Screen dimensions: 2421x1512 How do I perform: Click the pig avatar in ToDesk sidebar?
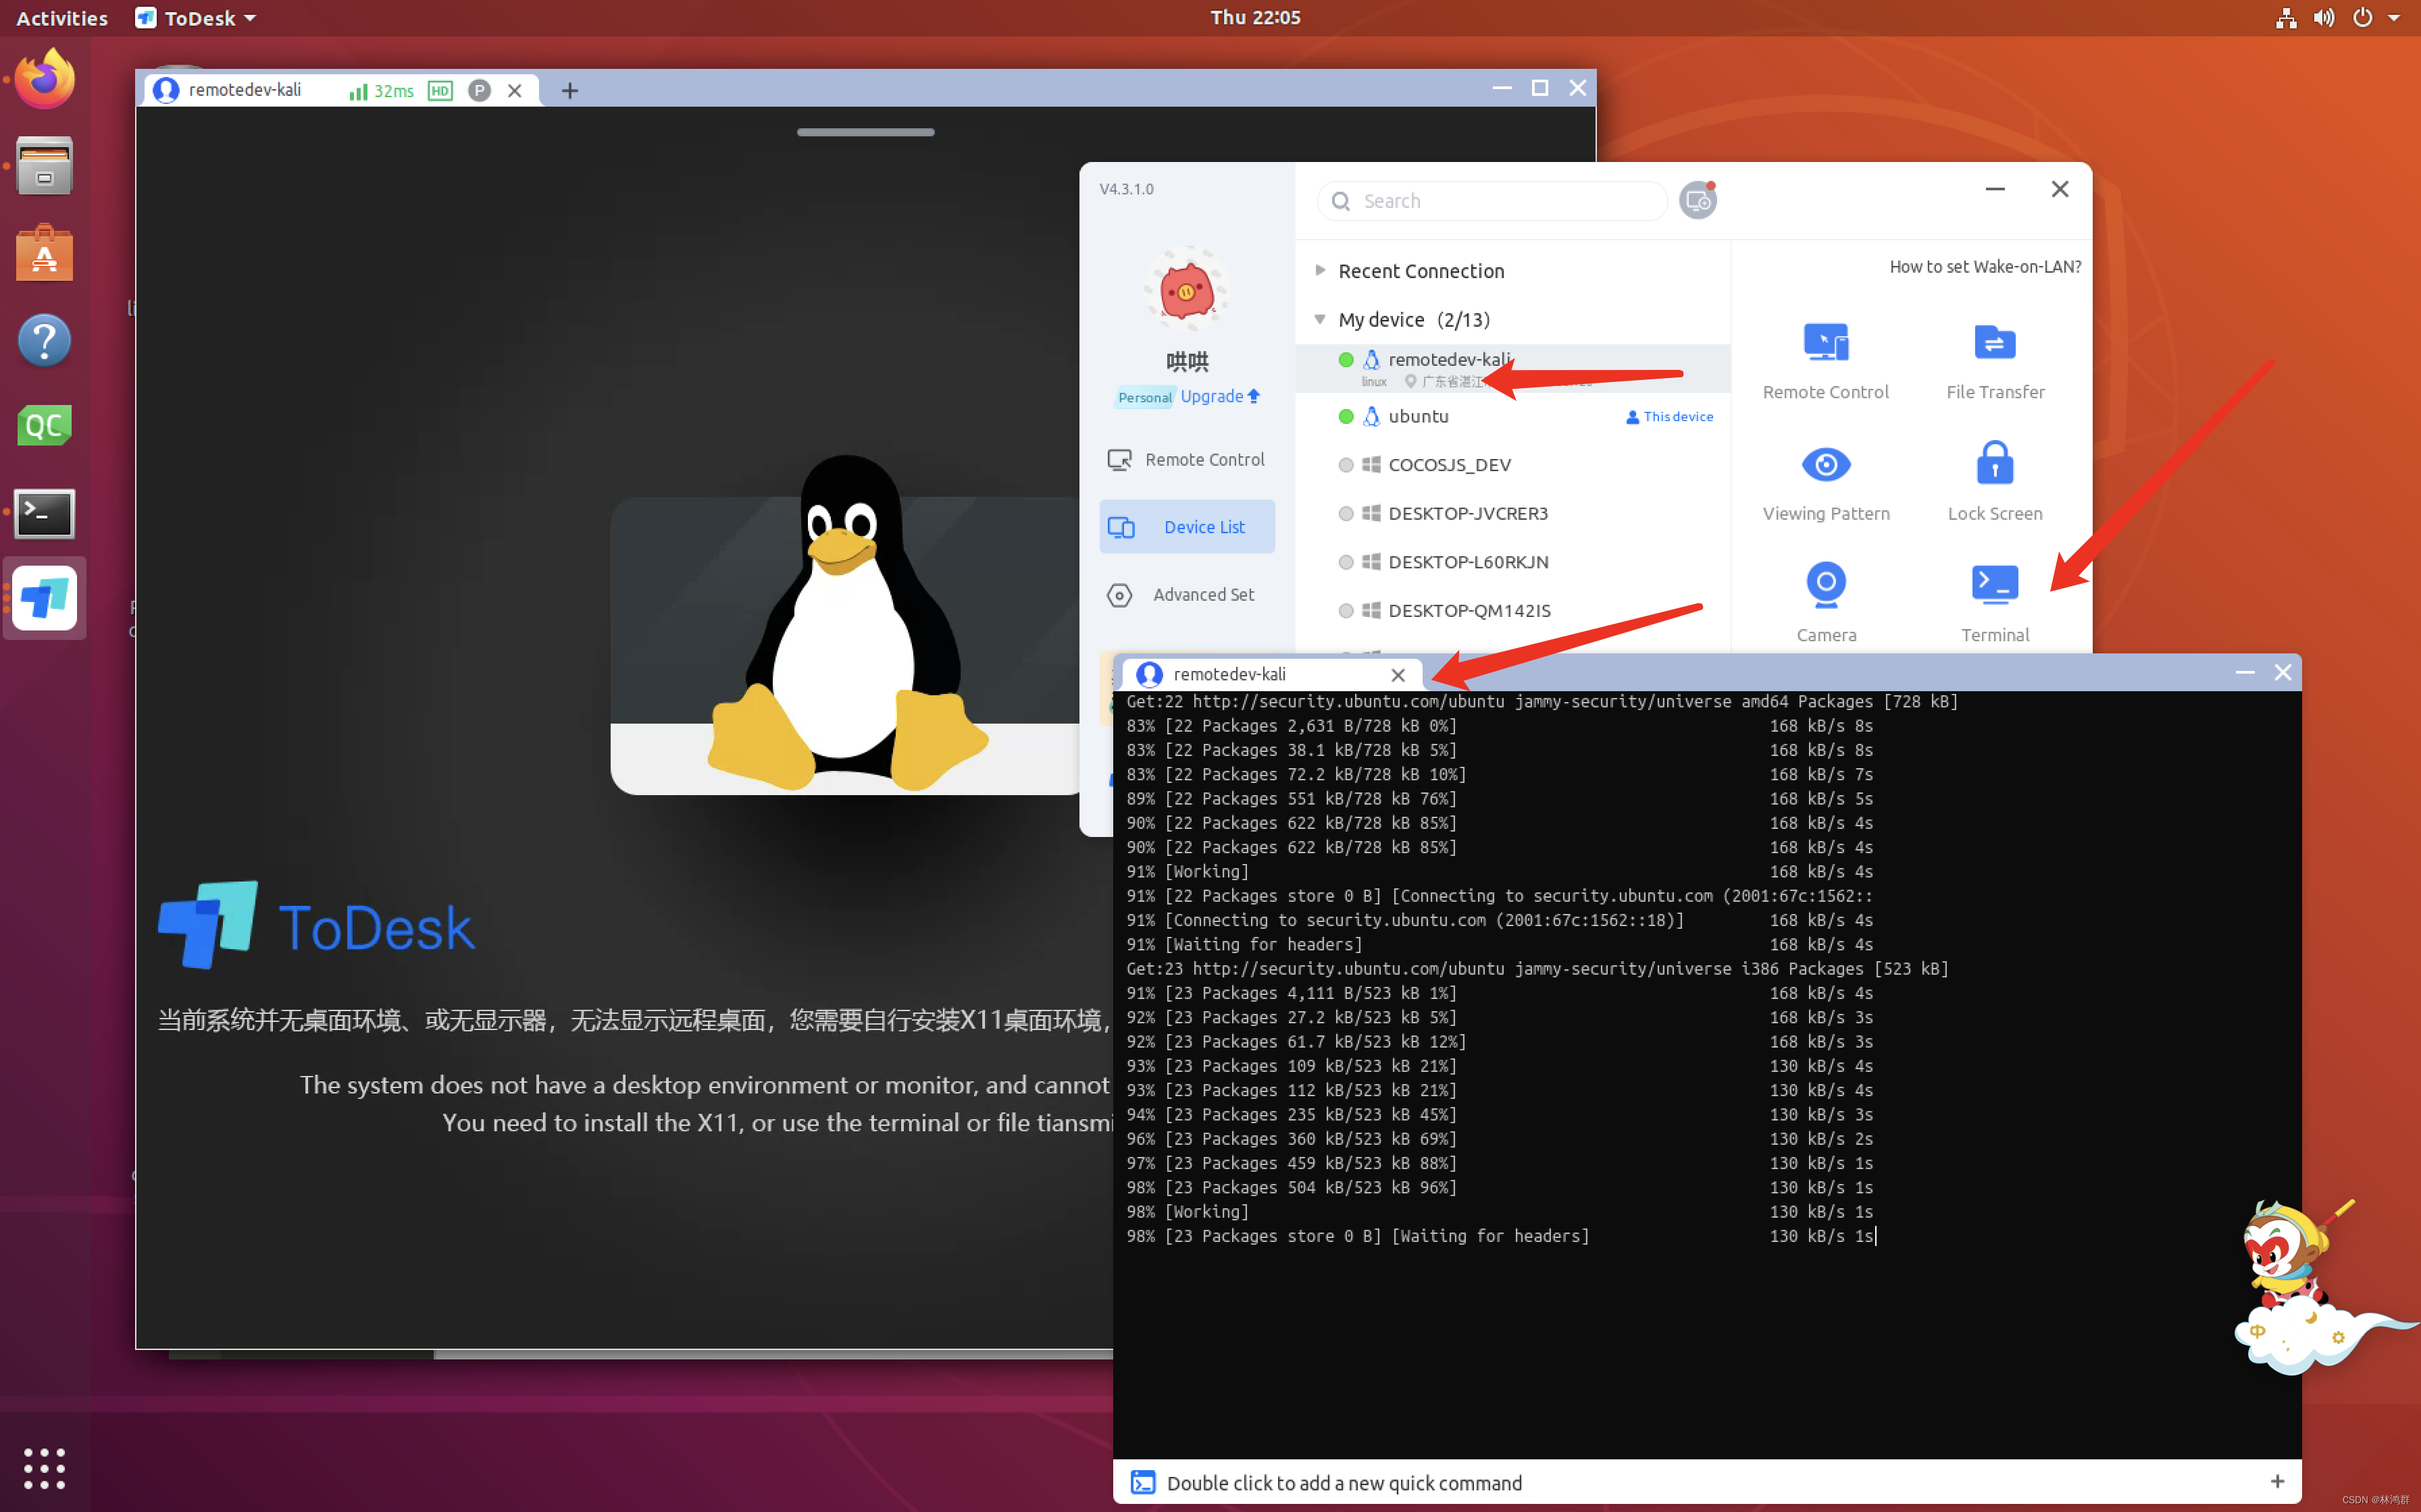pyautogui.click(x=1186, y=291)
